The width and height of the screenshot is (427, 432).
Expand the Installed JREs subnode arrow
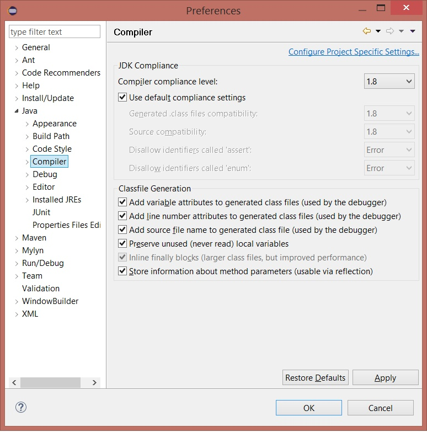(x=27, y=200)
